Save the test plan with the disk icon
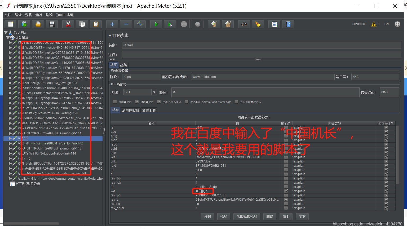The width and height of the screenshot is (407, 229). [x=52, y=24]
